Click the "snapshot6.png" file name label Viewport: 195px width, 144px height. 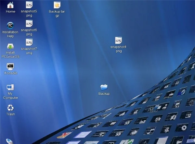(29, 32)
